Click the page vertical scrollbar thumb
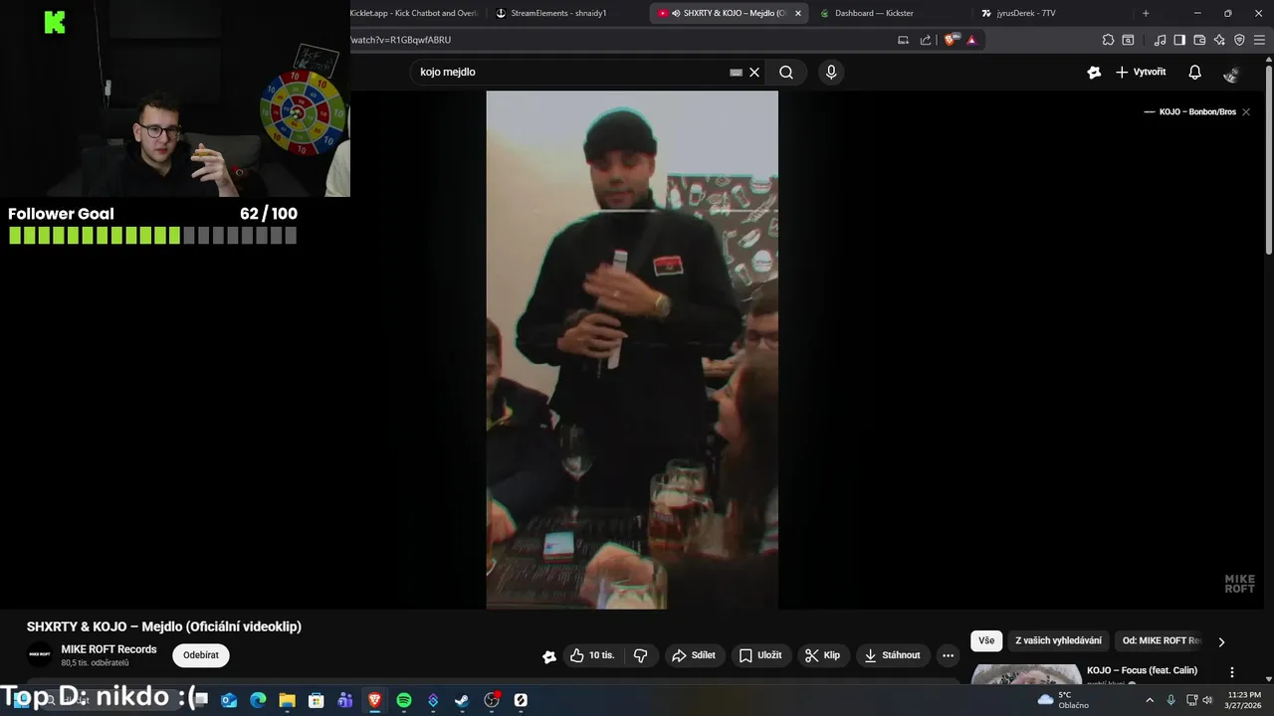 pos(1269,159)
